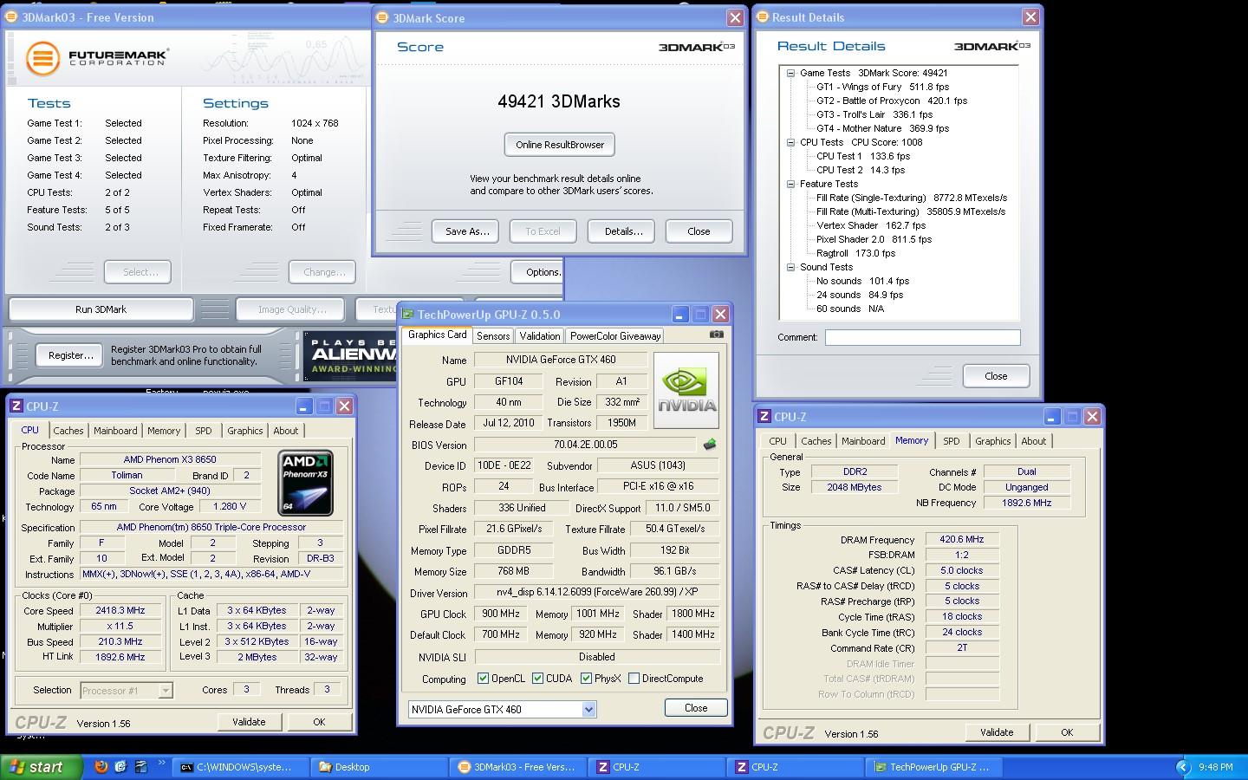
Task: Click OK in the CPU-Z window showing Memory tab
Action: 1067,732
